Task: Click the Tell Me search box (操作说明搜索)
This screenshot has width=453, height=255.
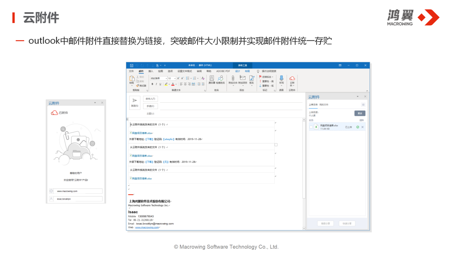Action: pyautogui.click(x=269, y=71)
